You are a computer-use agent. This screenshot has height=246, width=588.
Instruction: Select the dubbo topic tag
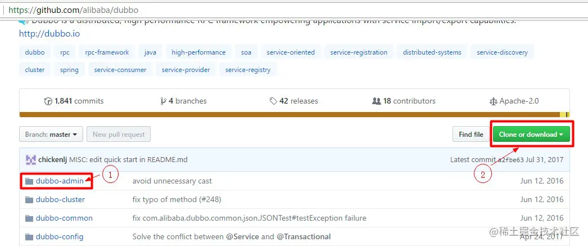35,52
